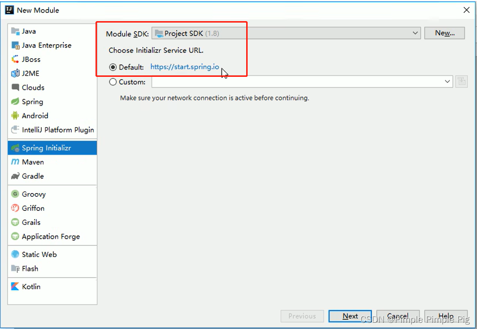The height and width of the screenshot is (329, 477).
Task: Expand the Custom URL dropdown arrow
Action: pos(447,82)
